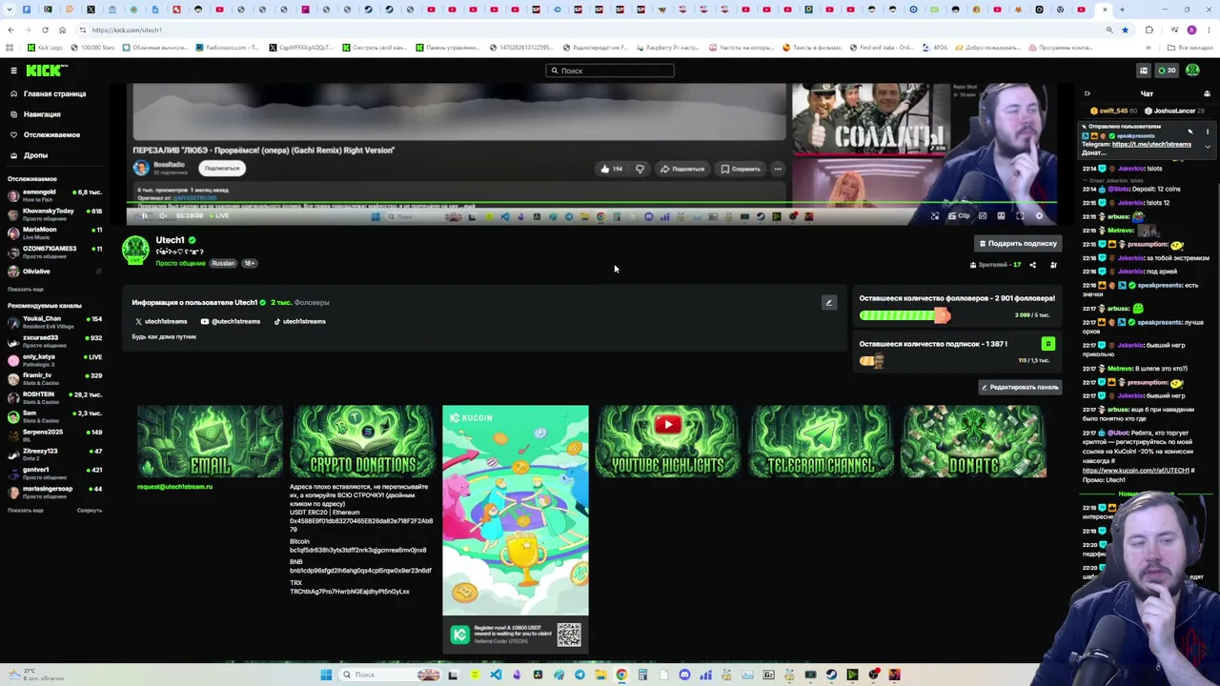This screenshot has width=1220, height=686.
Task: Open Clip creation button on player
Action: pyautogui.click(x=960, y=215)
